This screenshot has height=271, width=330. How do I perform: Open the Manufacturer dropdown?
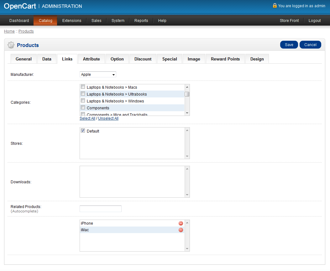coord(98,75)
